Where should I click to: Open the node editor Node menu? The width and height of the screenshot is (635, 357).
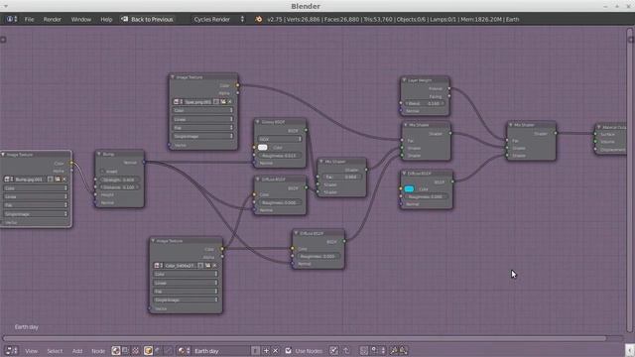98,351
